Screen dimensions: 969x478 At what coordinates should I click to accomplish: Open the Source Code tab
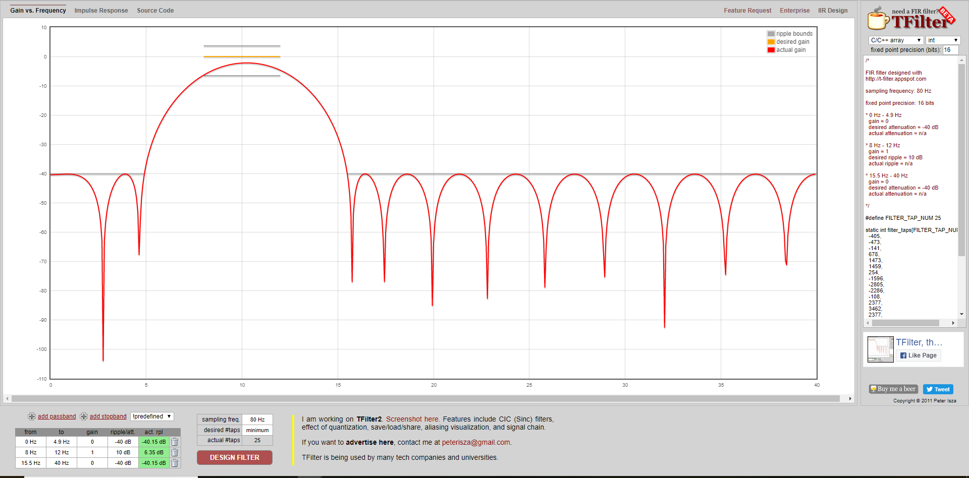[155, 11]
